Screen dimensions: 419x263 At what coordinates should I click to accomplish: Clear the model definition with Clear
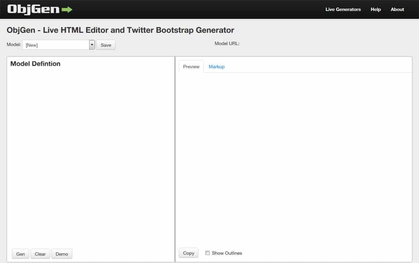(x=40, y=254)
